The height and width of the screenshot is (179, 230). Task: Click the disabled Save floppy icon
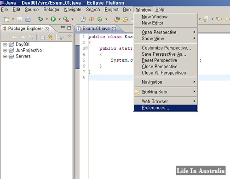(x=19, y=19)
